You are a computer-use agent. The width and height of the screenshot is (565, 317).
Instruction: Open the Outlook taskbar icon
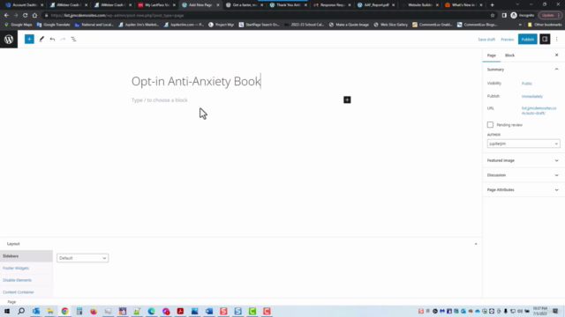pos(36,311)
